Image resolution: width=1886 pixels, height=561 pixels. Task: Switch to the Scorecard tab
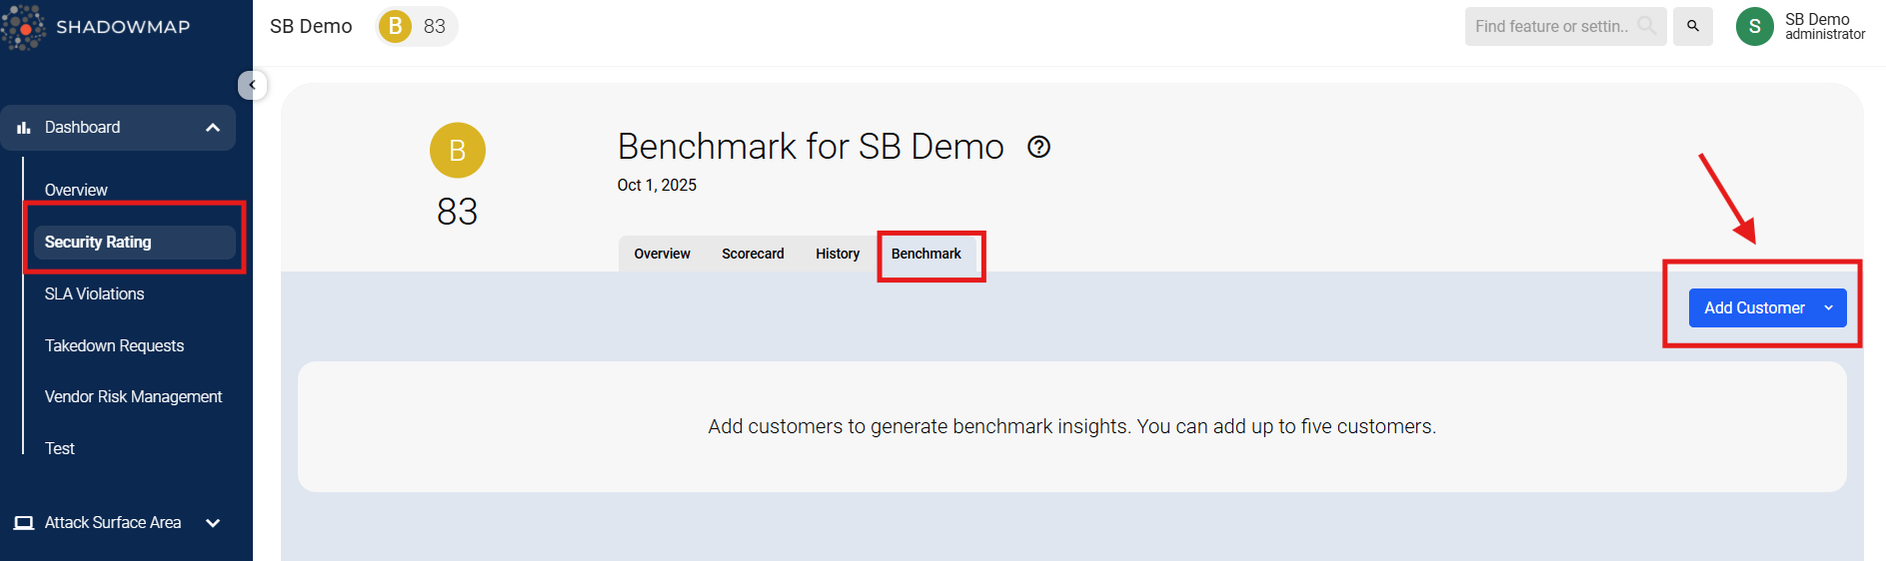pyautogui.click(x=753, y=255)
